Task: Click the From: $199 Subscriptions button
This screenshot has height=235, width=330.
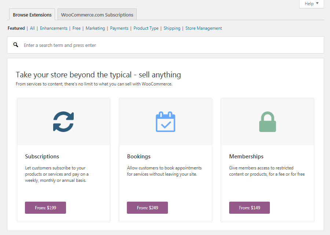Action: tap(45, 208)
